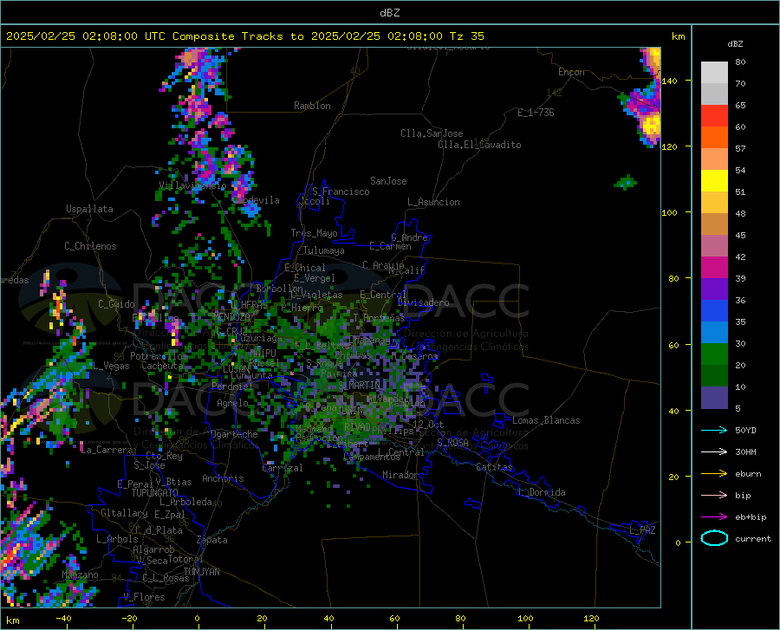The image size is (780, 630).
Task: Select the yellow 51 dBZ color swatch
Action: tap(714, 181)
